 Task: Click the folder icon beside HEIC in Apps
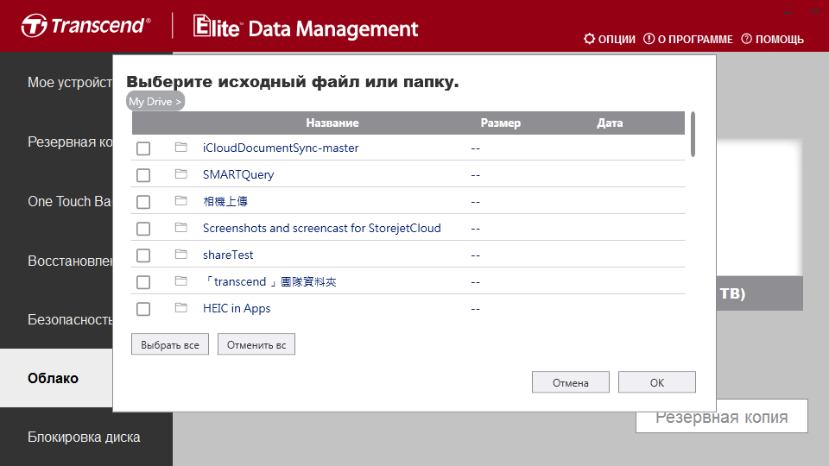tap(180, 307)
